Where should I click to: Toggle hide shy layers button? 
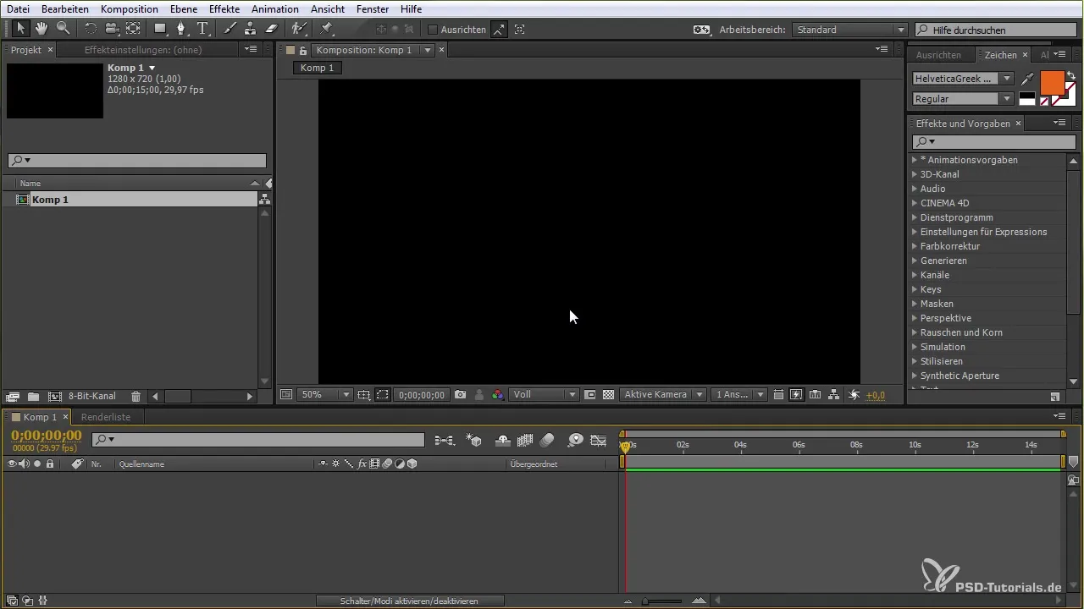[x=502, y=440]
